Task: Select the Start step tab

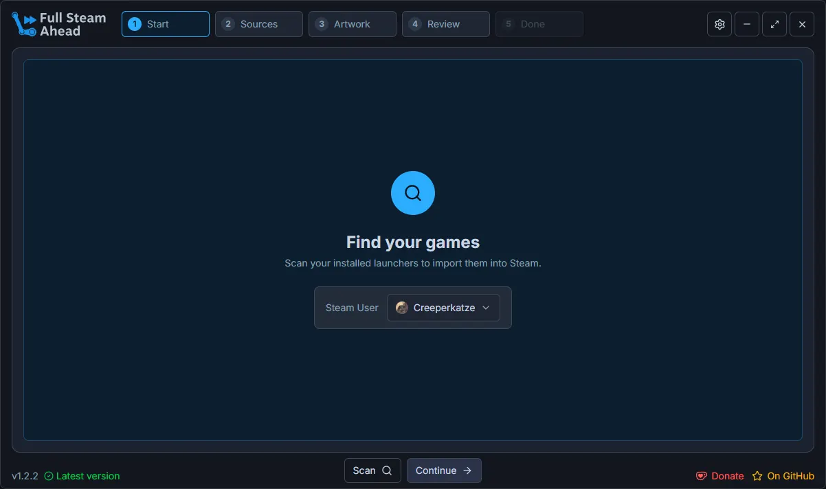Action: pyautogui.click(x=166, y=24)
